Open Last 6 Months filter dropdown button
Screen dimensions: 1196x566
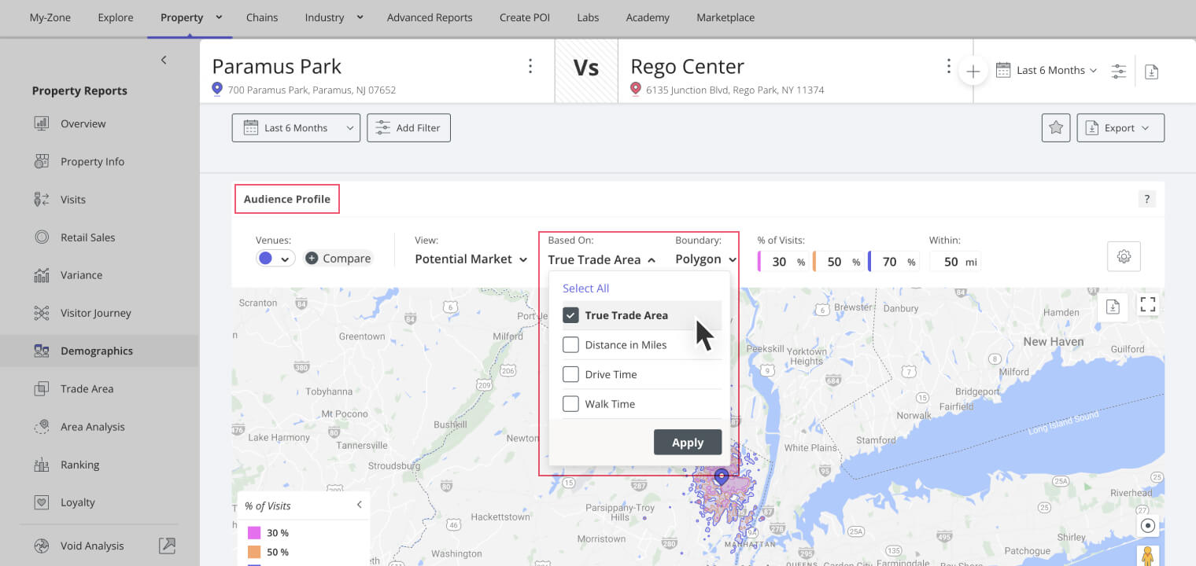(x=296, y=128)
